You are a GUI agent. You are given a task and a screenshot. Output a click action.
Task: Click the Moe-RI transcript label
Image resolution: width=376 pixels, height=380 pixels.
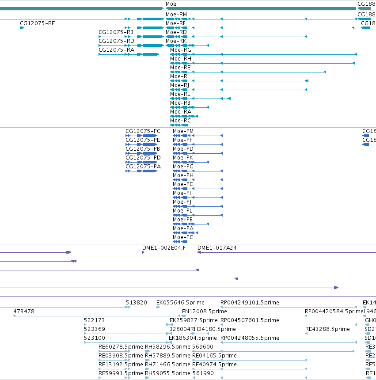179,76
